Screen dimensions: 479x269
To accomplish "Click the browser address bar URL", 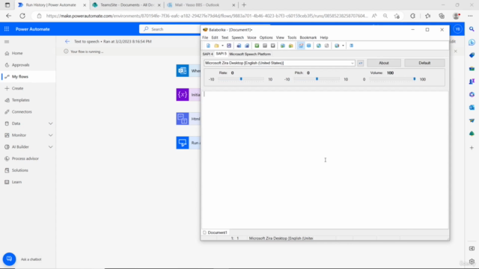I will pos(207,16).
